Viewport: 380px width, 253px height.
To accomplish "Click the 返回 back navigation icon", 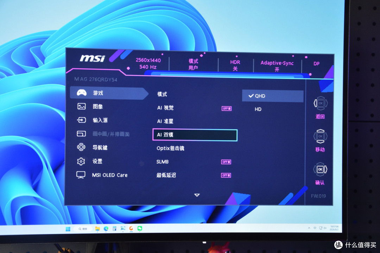I will click(x=321, y=103).
